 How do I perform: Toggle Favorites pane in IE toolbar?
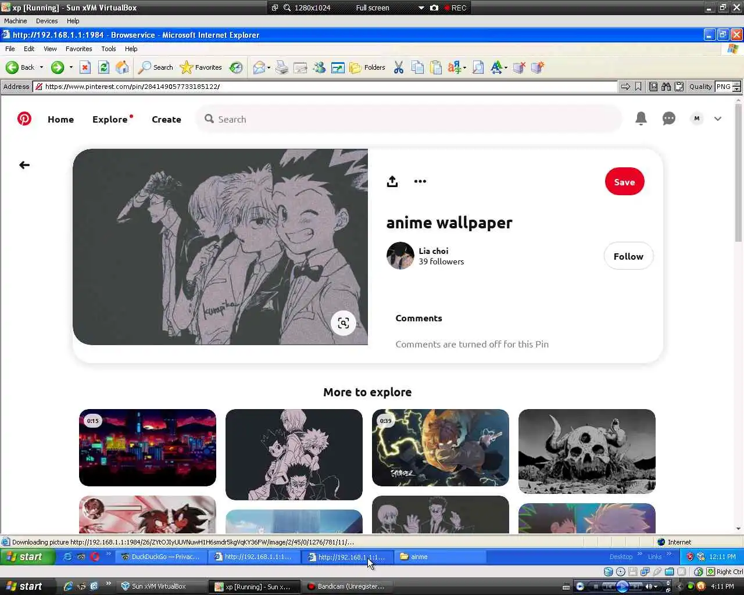(201, 67)
